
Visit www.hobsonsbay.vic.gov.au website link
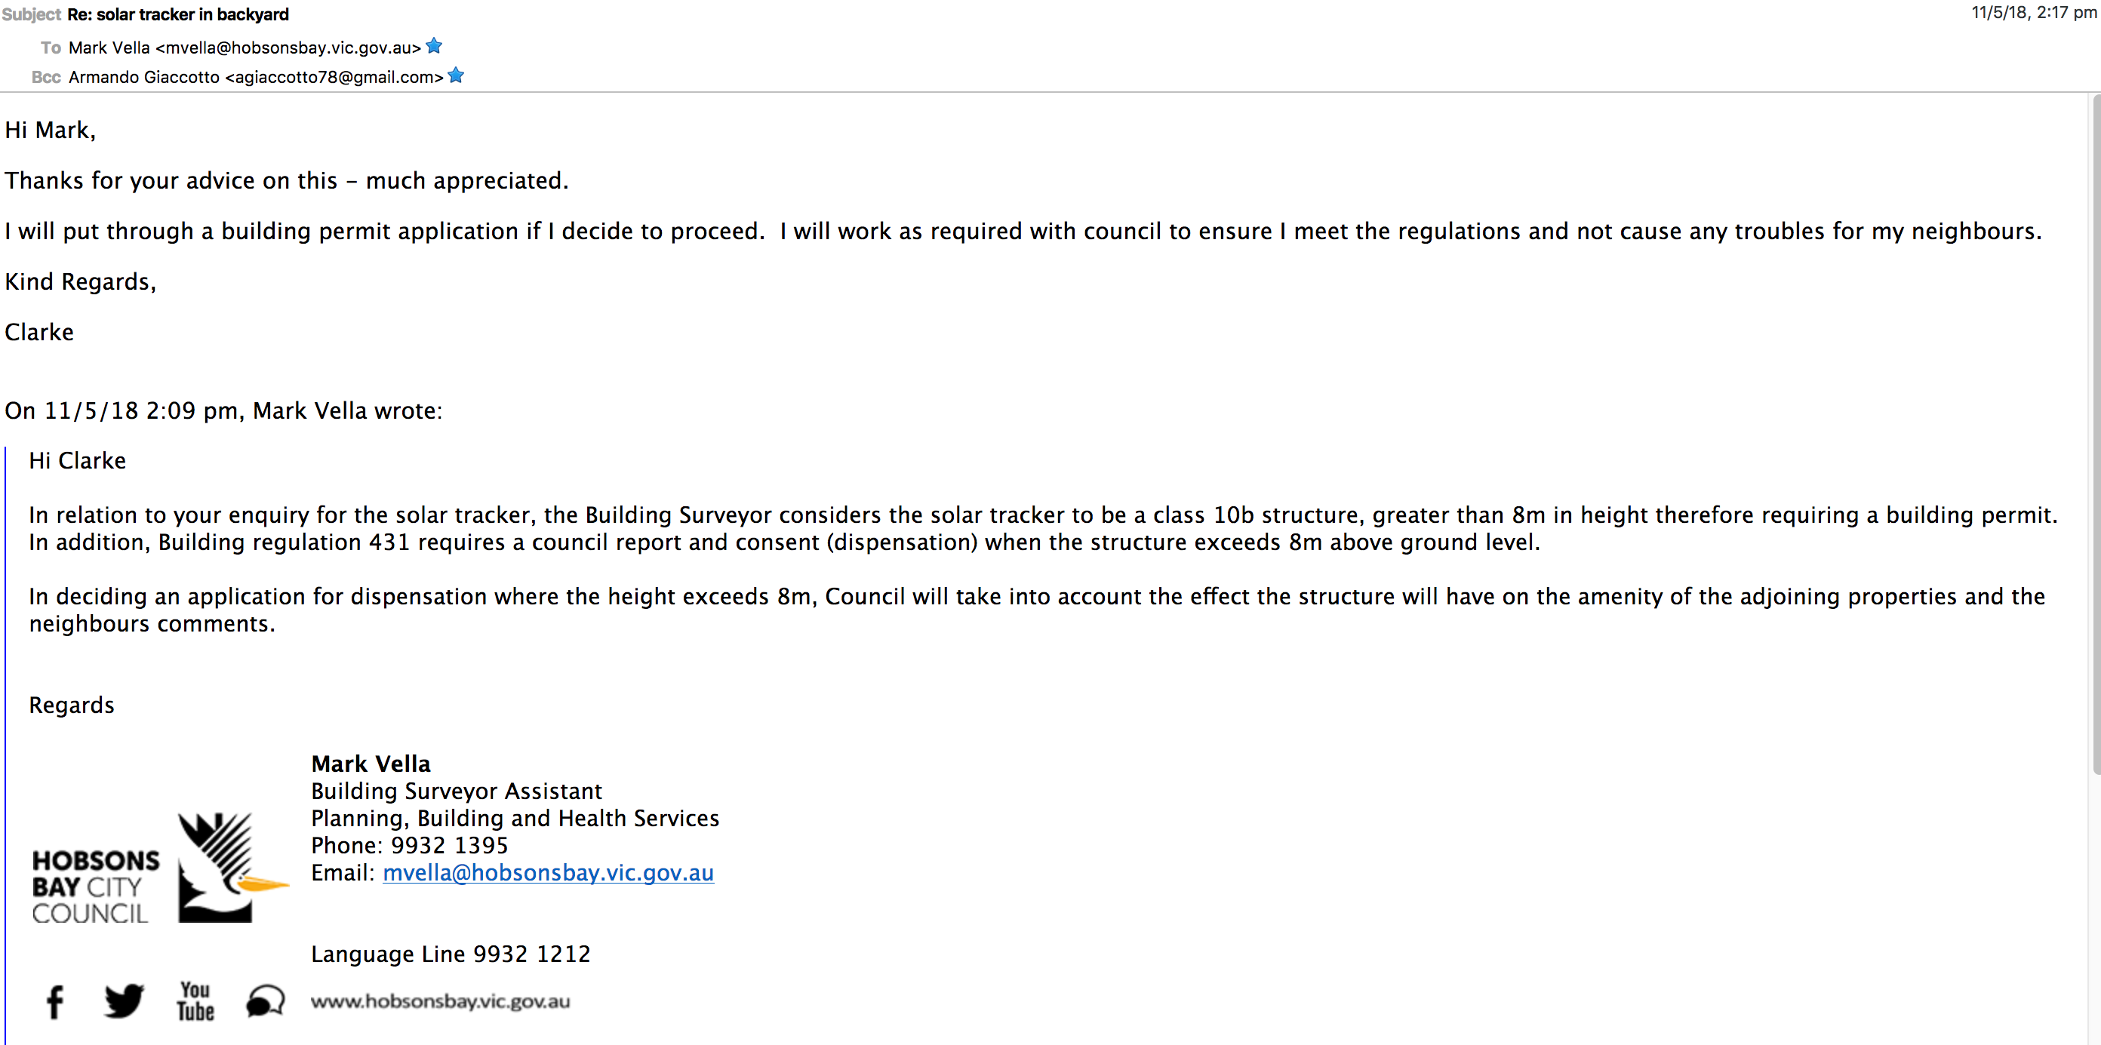441,1001
